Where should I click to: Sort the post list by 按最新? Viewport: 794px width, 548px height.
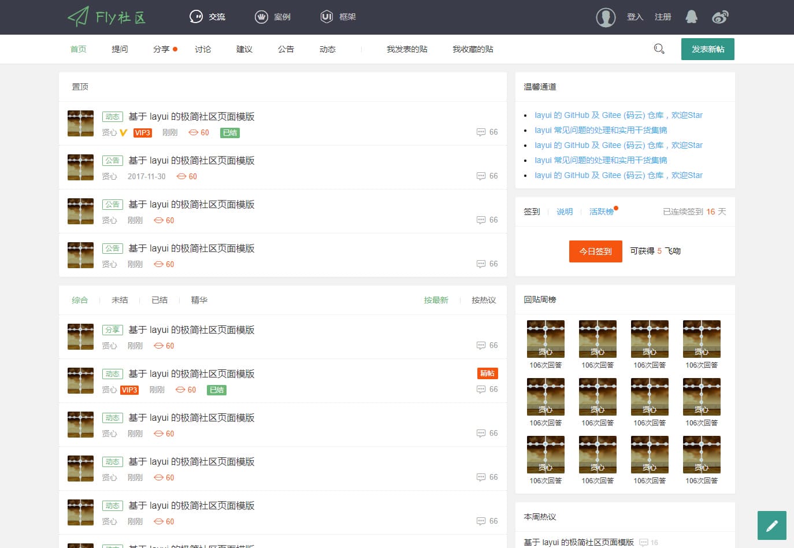pos(436,300)
